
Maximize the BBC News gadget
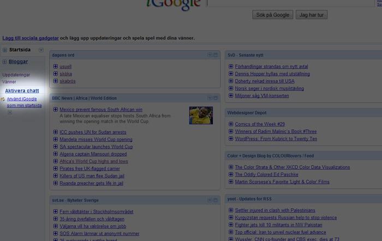tap(216, 98)
